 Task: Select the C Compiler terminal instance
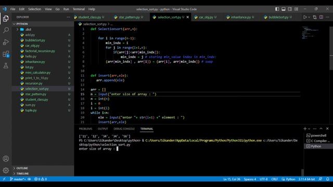coord(318,141)
